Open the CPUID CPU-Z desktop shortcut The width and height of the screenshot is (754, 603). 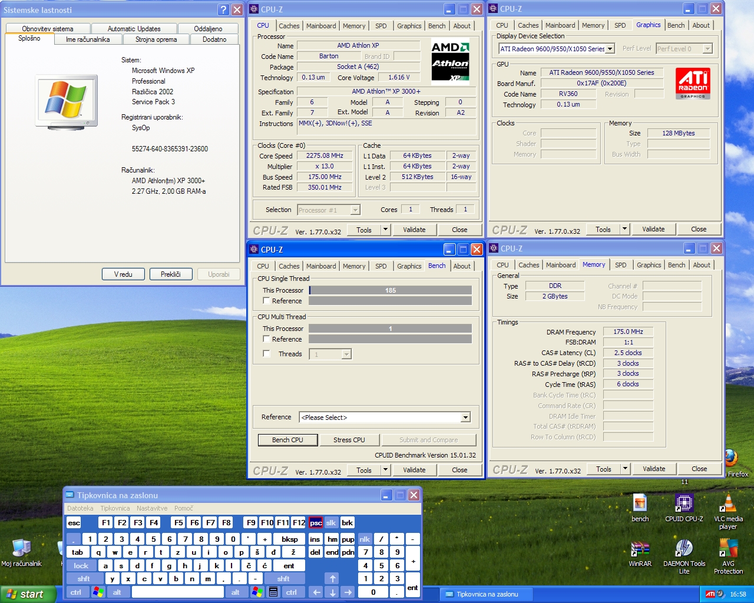(684, 508)
